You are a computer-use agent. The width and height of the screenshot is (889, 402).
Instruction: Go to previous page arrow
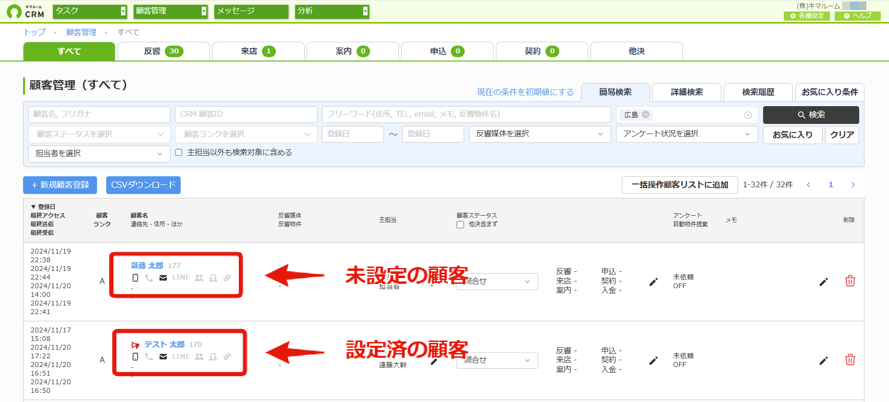pyautogui.click(x=809, y=185)
